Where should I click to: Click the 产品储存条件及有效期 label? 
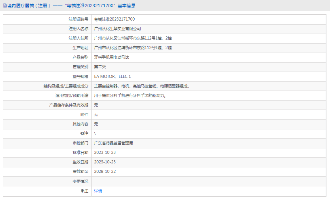[x=69, y=105]
